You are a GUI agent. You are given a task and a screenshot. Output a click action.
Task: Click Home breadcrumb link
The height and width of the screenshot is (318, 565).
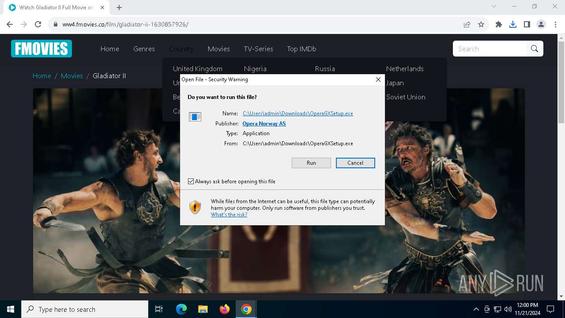(x=42, y=76)
